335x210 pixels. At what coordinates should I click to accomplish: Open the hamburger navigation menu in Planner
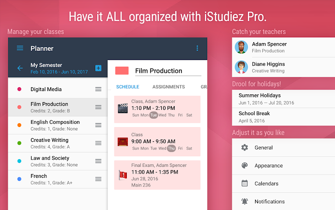click(x=20, y=48)
